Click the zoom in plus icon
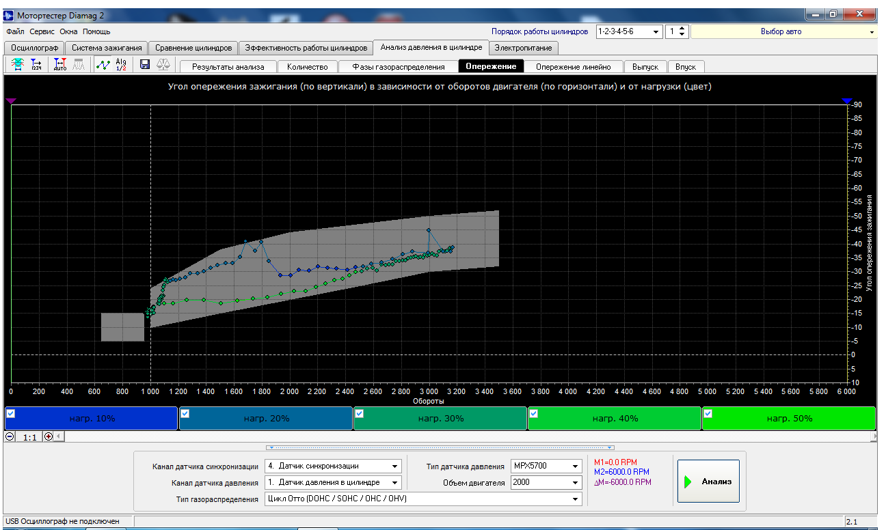Image resolution: width=886 pixels, height=530 pixels. click(x=49, y=436)
